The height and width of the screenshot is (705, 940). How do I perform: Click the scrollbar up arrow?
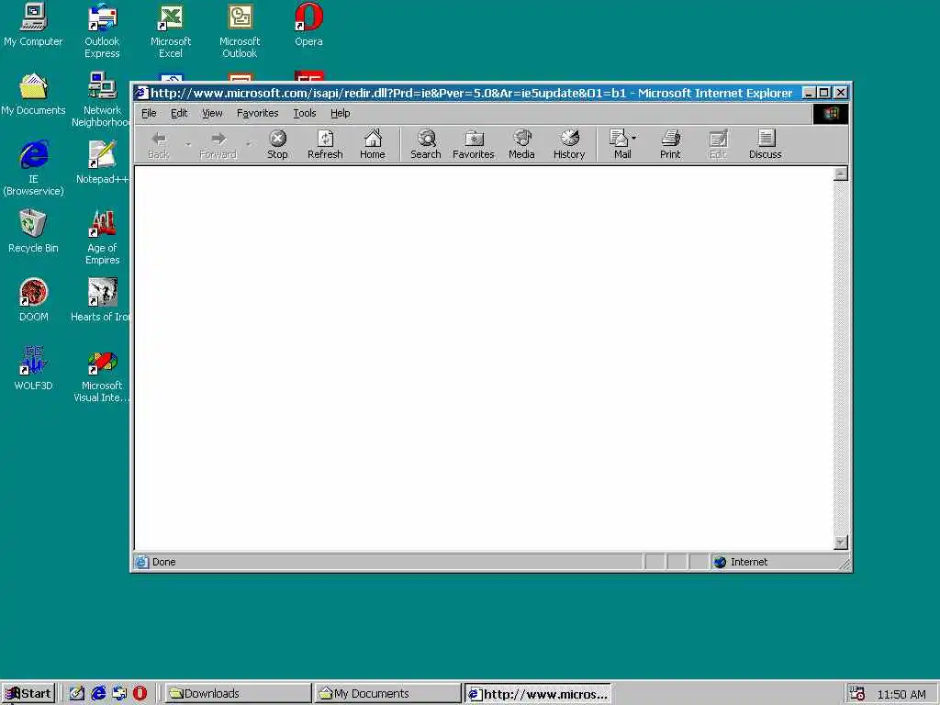point(841,173)
